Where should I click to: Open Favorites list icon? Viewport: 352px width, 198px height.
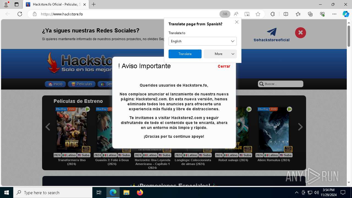click(298, 14)
